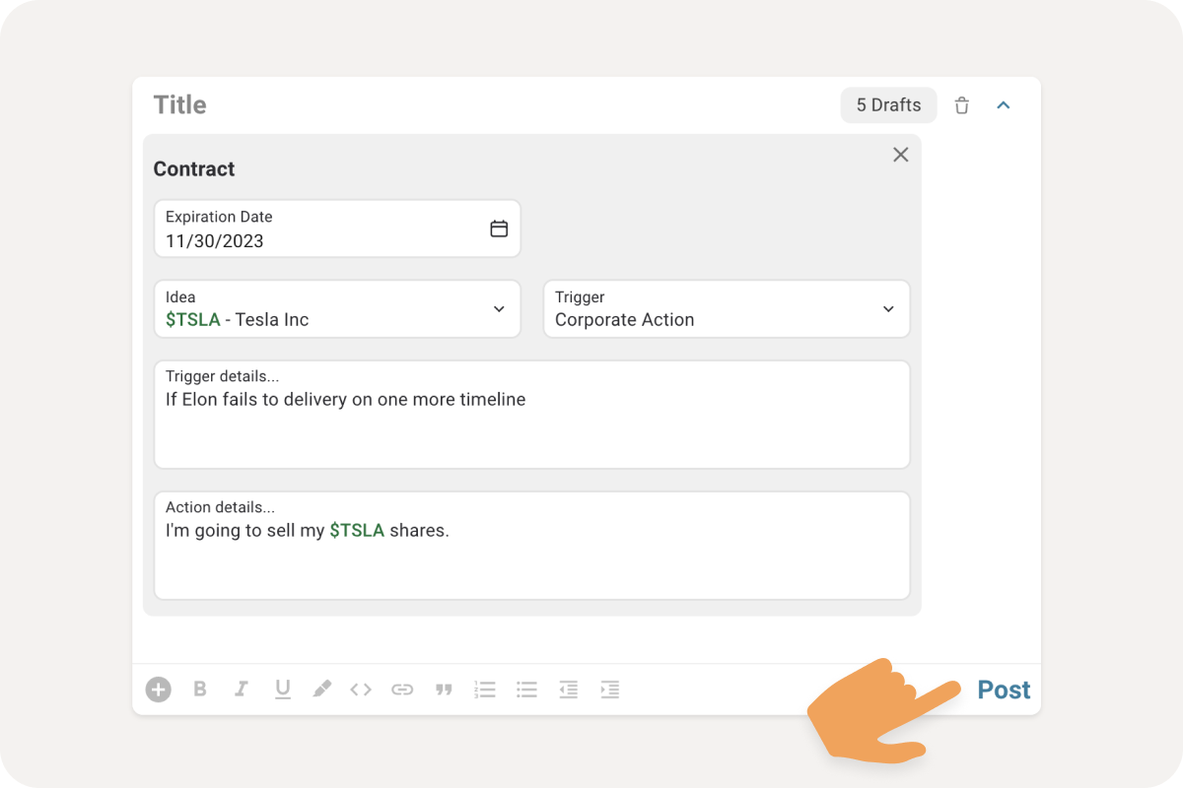Publish with the Post button

point(1005,689)
